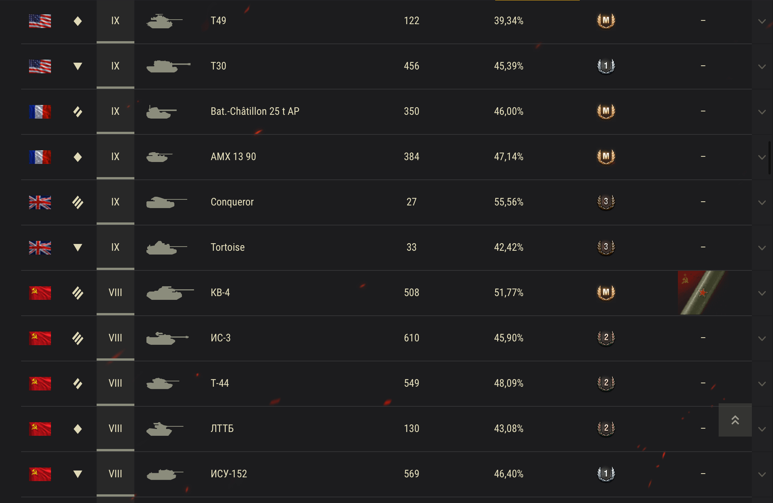Click the КВ-4 gun mark thumbnail

point(701,293)
